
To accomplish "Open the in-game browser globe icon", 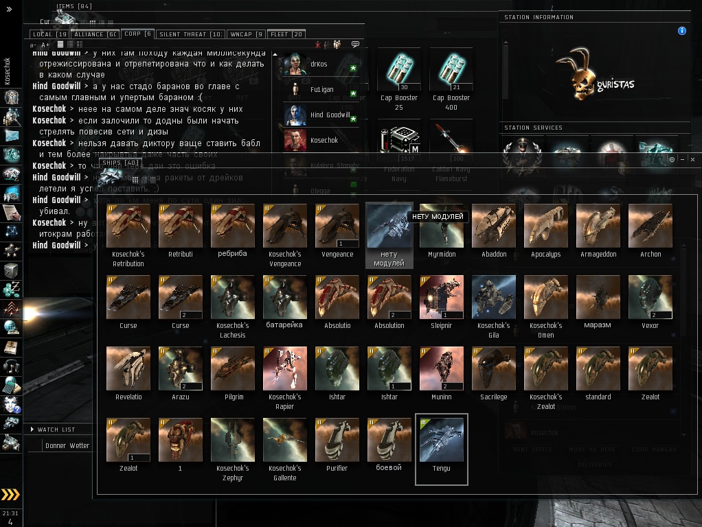I will 11,329.
